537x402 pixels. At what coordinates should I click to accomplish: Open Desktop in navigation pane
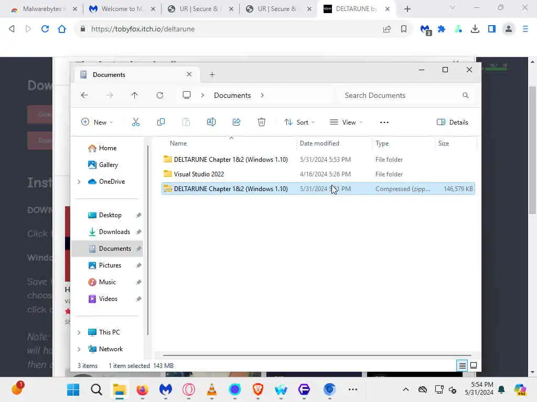(x=107, y=215)
